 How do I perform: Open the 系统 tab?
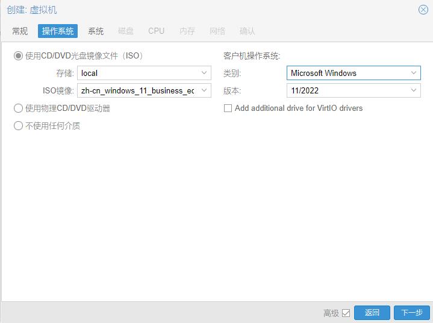tap(96, 31)
